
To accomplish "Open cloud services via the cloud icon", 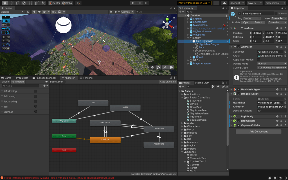I will [x=224, y=3].
